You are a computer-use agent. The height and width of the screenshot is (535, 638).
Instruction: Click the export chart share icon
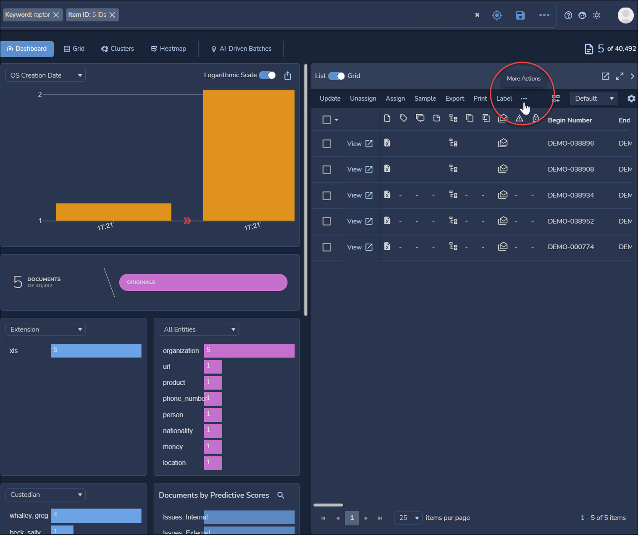288,76
